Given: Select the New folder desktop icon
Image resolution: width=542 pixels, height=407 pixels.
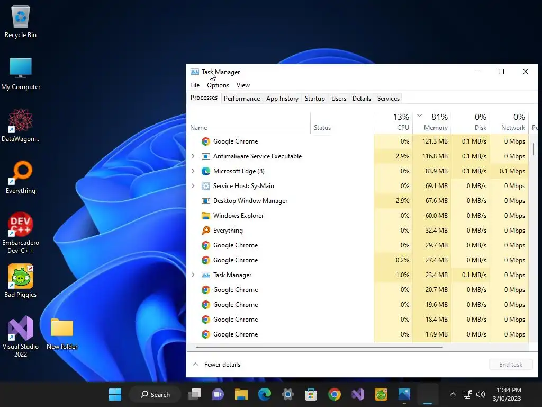Looking at the screenshot, I should (62, 334).
